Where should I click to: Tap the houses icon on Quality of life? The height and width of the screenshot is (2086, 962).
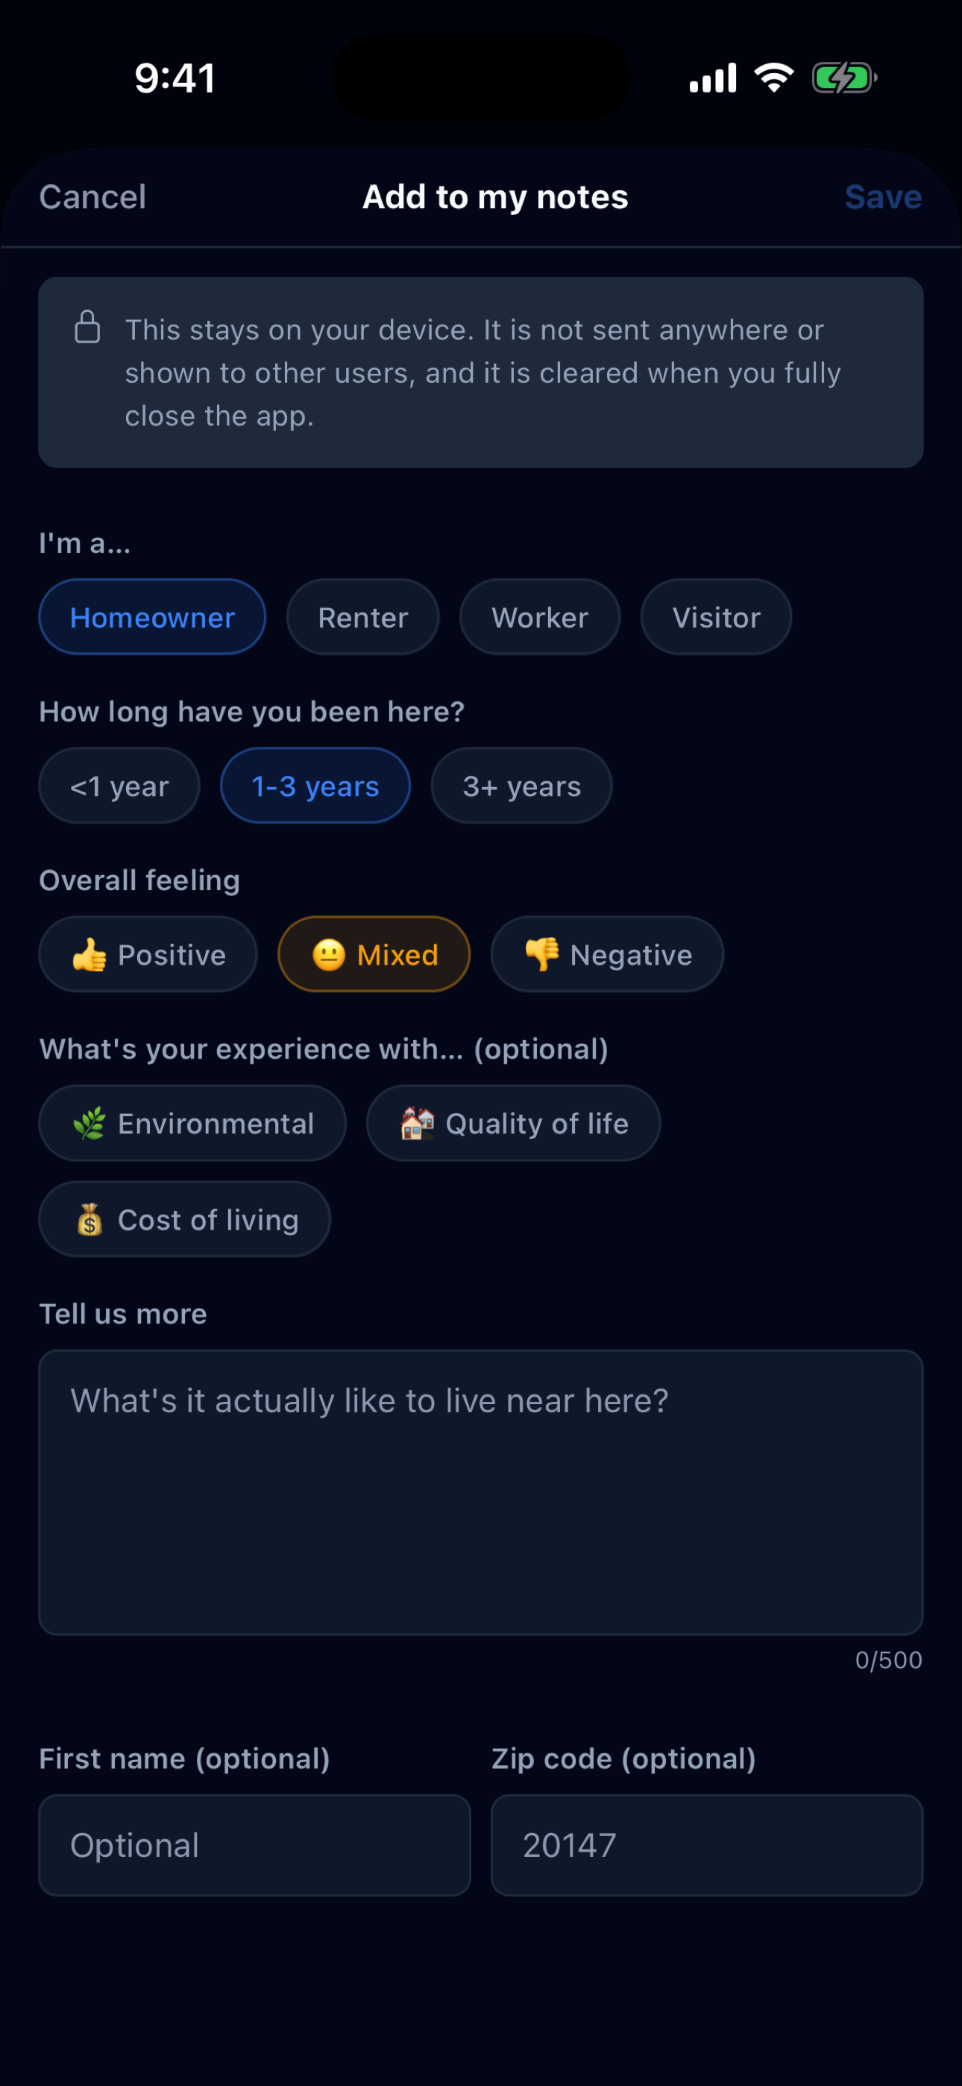pos(417,1123)
